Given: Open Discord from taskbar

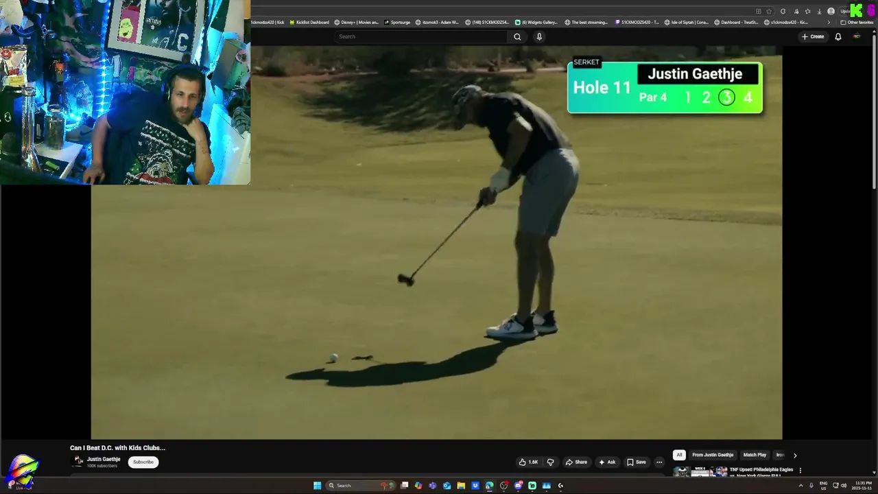Looking at the screenshot, I should [518, 485].
